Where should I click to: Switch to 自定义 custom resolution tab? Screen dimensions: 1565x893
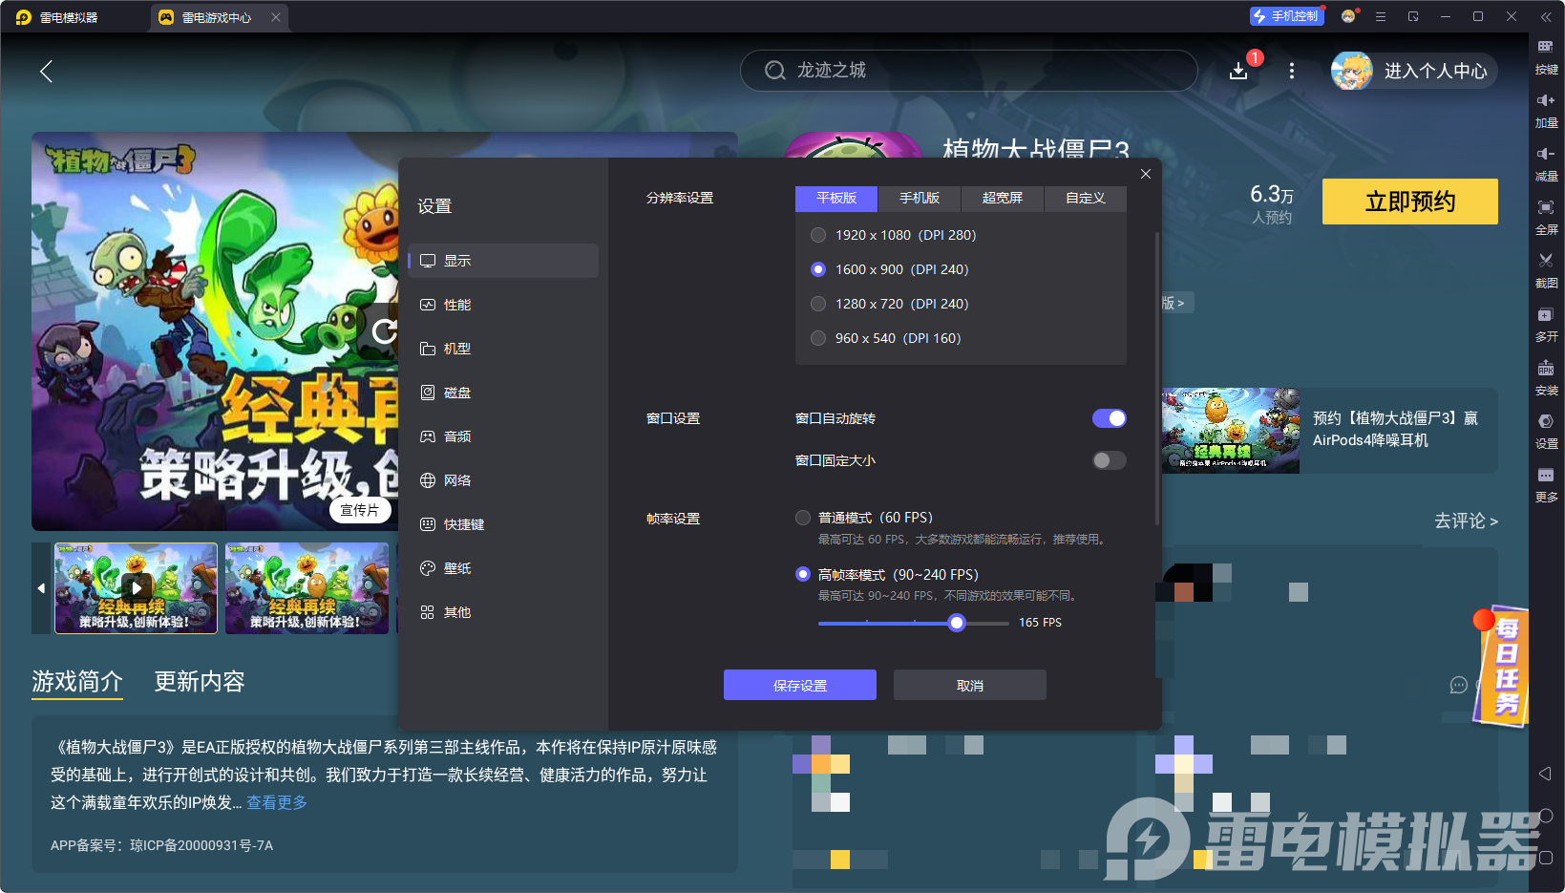1085,198
